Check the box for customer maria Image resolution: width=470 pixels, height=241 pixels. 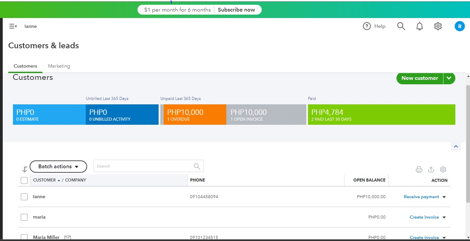tap(24, 217)
